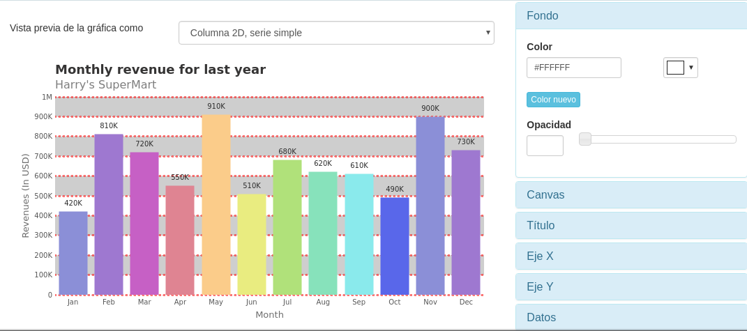Click the Jul green bar
Image resolution: width=747 pixels, height=331 pixels.
tap(287, 227)
